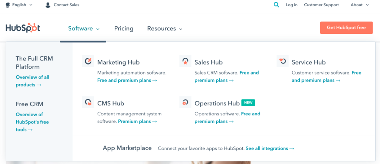Click the Marketing Hub icon

pyautogui.click(x=88, y=61)
